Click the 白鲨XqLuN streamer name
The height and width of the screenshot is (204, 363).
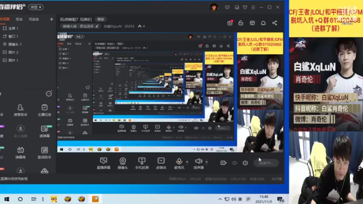coord(113,26)
